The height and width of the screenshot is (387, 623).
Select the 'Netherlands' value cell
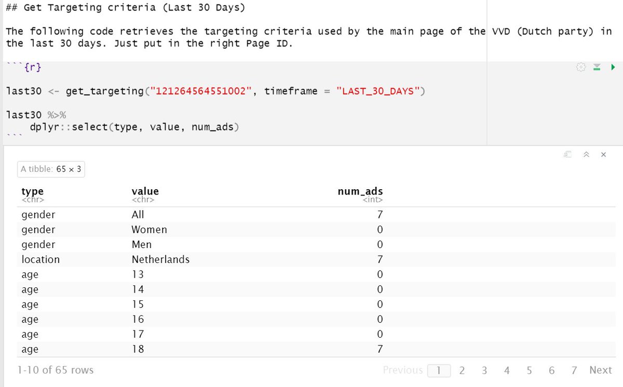tap(160, 259)
